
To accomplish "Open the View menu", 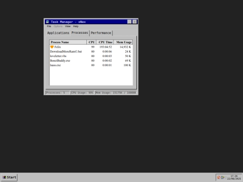I will pos(67,27).
